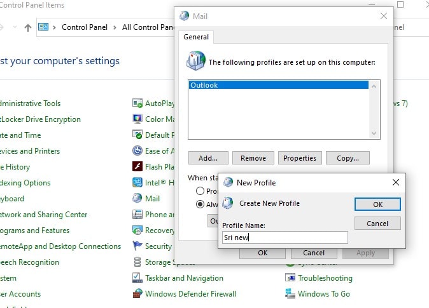Viewport: 429px width, 308px height.
Task: Click the Add... button
Action: 208,158
